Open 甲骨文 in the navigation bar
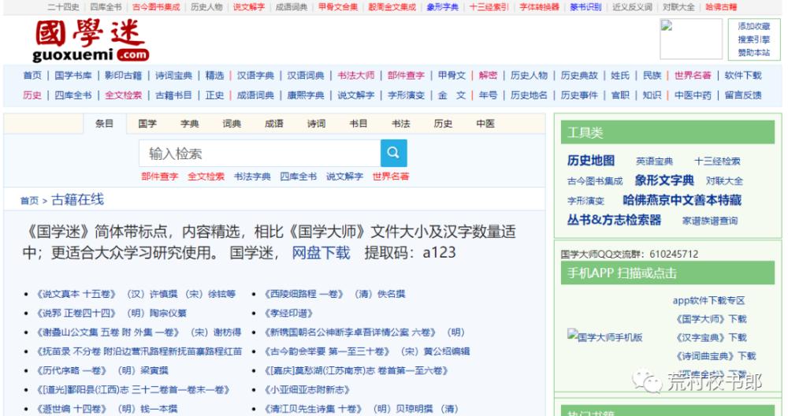The height and width of the screenshot is (416, 788). (x=452, y=76)
